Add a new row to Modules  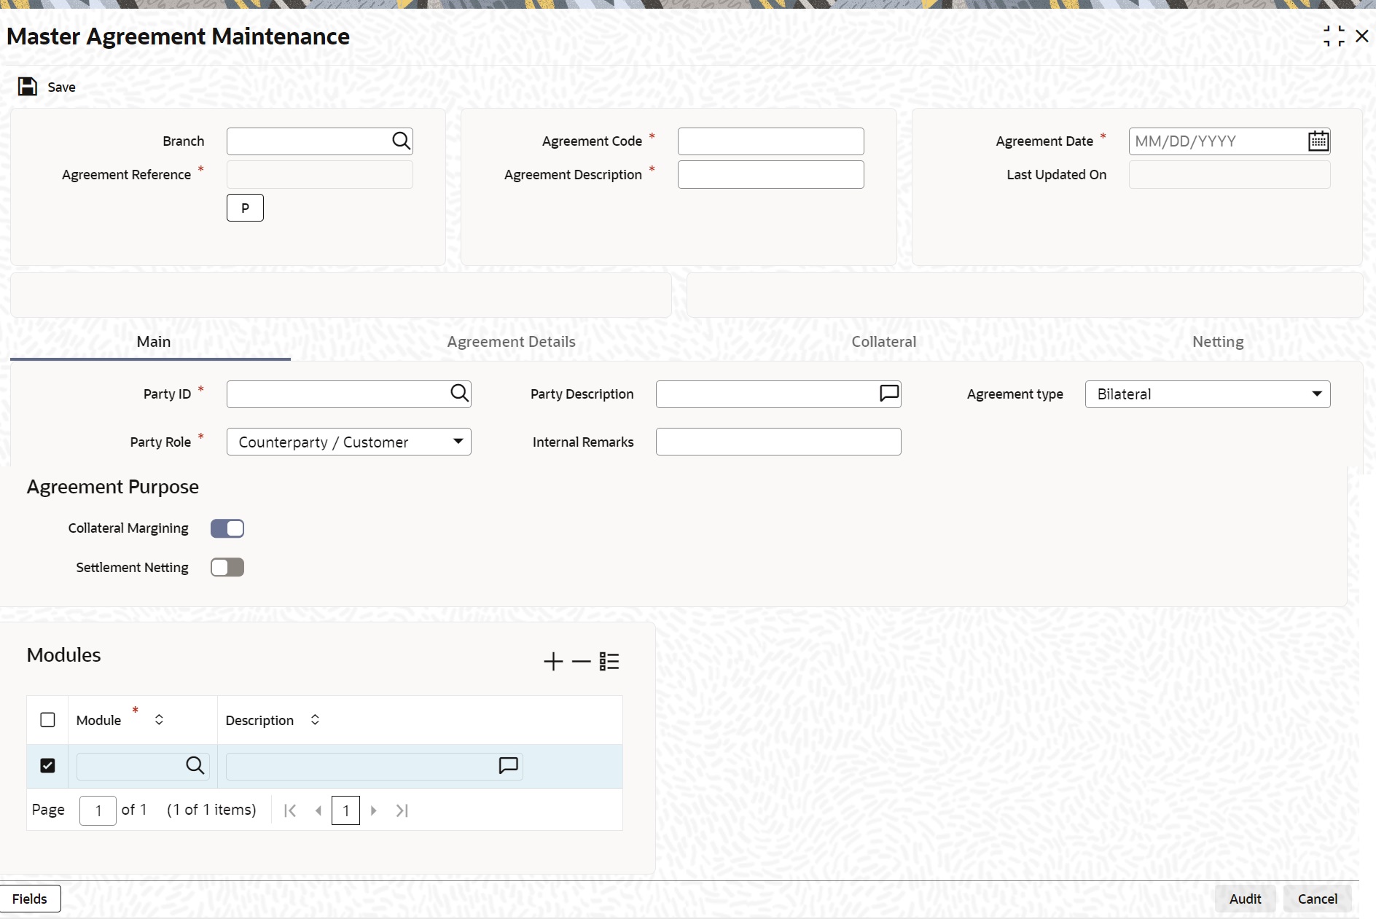click(553, 661)
